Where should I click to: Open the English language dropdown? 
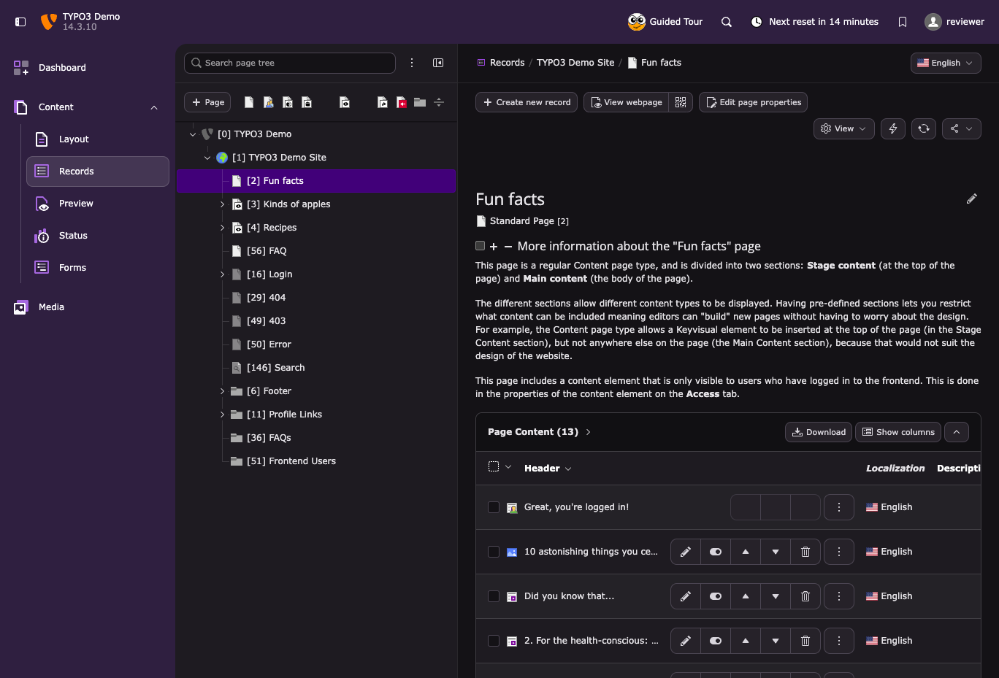click(946, 63)
